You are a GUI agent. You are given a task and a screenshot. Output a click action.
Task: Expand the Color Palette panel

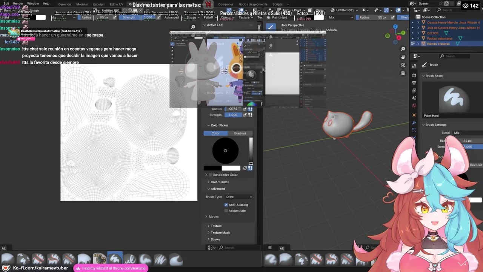coord(208,182)
